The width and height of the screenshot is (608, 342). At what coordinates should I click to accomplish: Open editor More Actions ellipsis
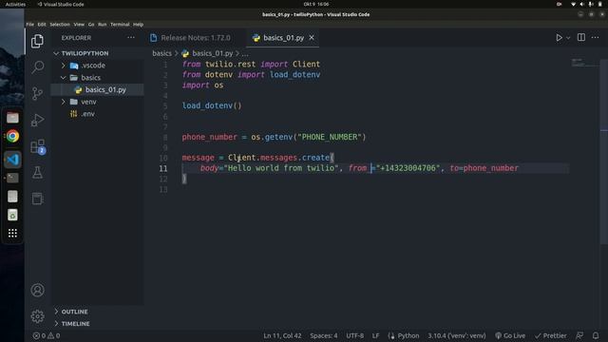click(596, 38)
